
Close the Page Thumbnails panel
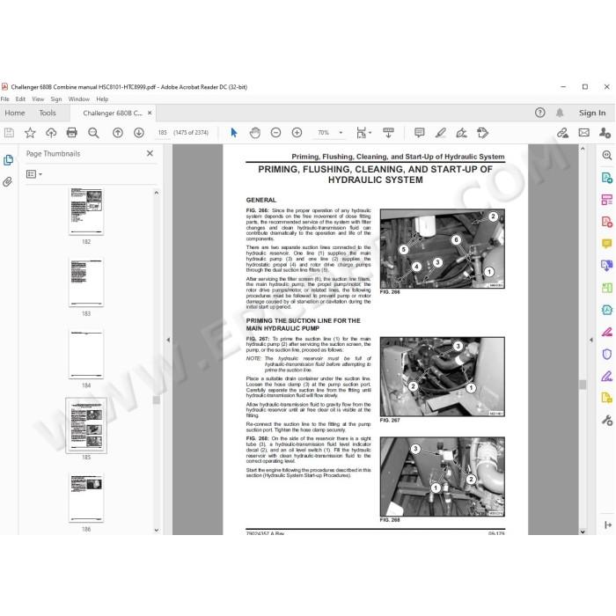click(x=150, y=153)
